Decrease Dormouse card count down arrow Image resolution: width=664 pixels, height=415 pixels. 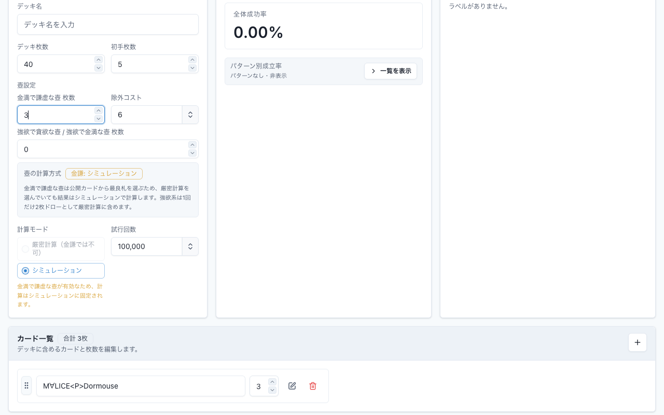pos(272,390)
